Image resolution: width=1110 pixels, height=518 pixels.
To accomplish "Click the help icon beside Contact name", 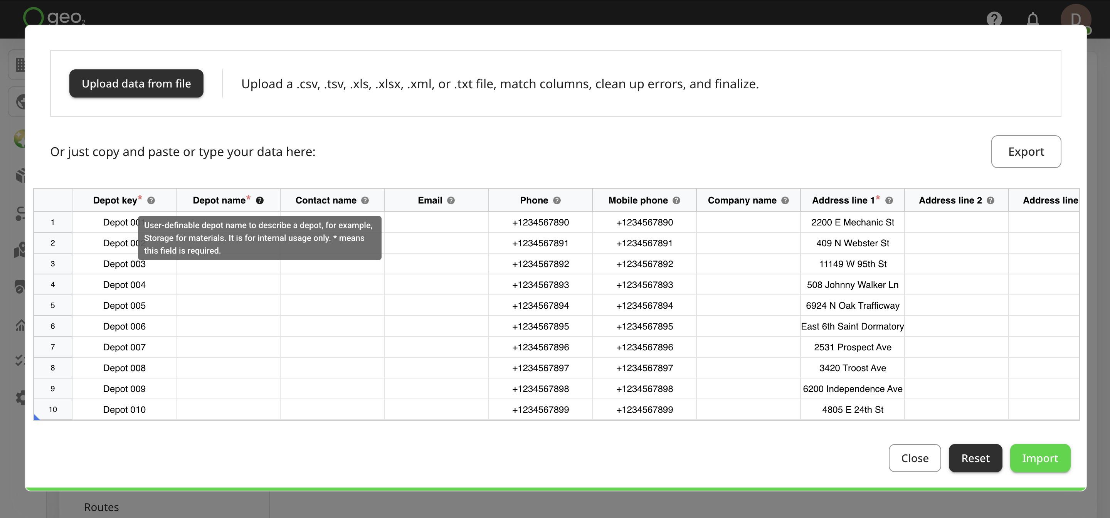I will click(365, 200).
